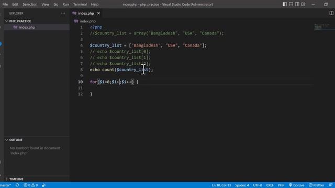Click the Synchronize Changes icon

point(17,185)
